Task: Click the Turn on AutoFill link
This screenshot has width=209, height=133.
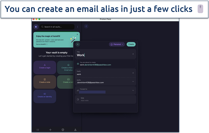Action: pos(41,44)
